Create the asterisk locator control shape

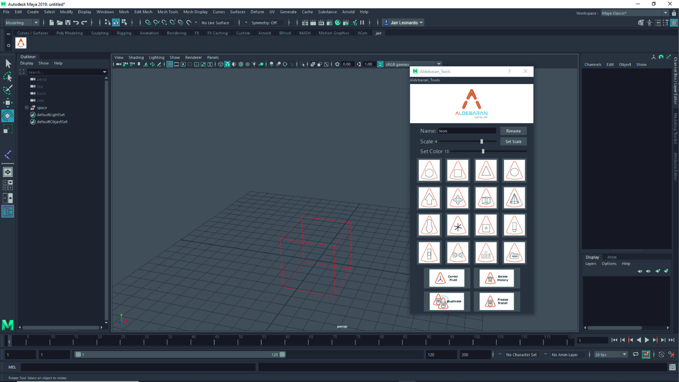458,225
